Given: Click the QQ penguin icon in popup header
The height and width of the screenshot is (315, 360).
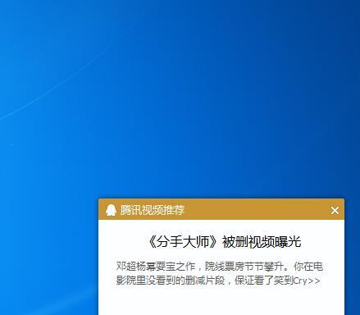Looking at the screenshot, I should point(111,210).
